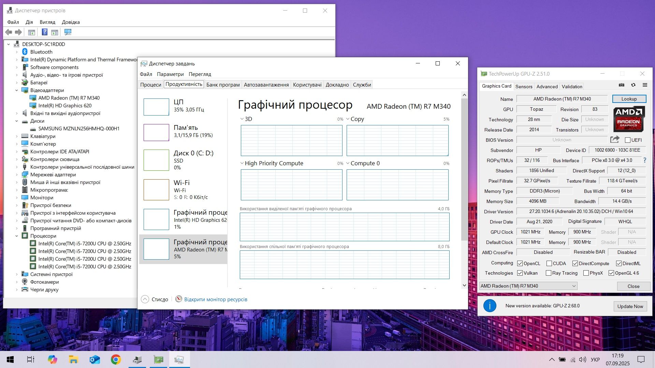Open the Compute 0 graph dropdown

coord(348,163)
